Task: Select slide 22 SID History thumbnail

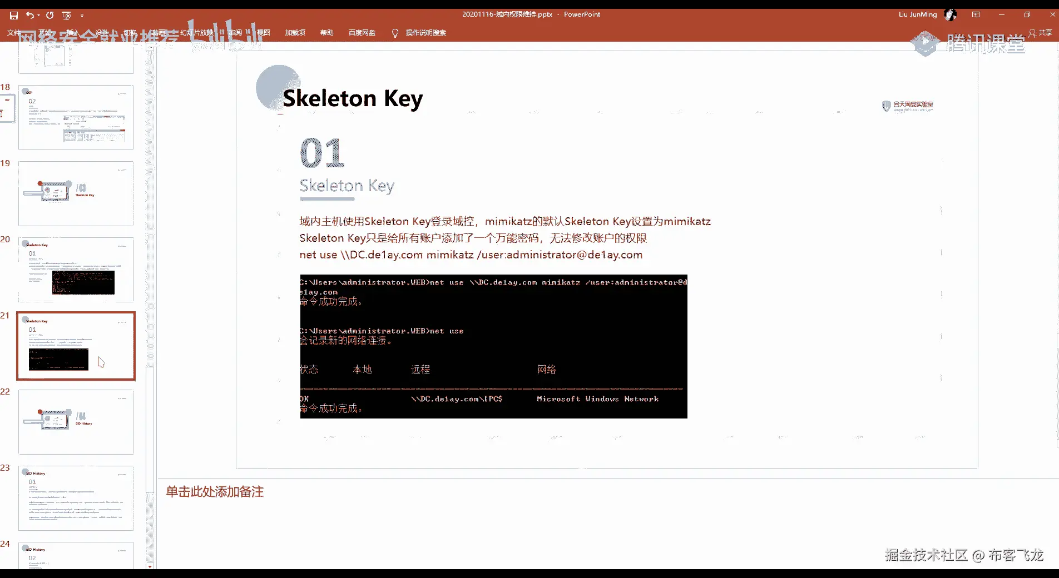Action: click(x=76, y=422)
